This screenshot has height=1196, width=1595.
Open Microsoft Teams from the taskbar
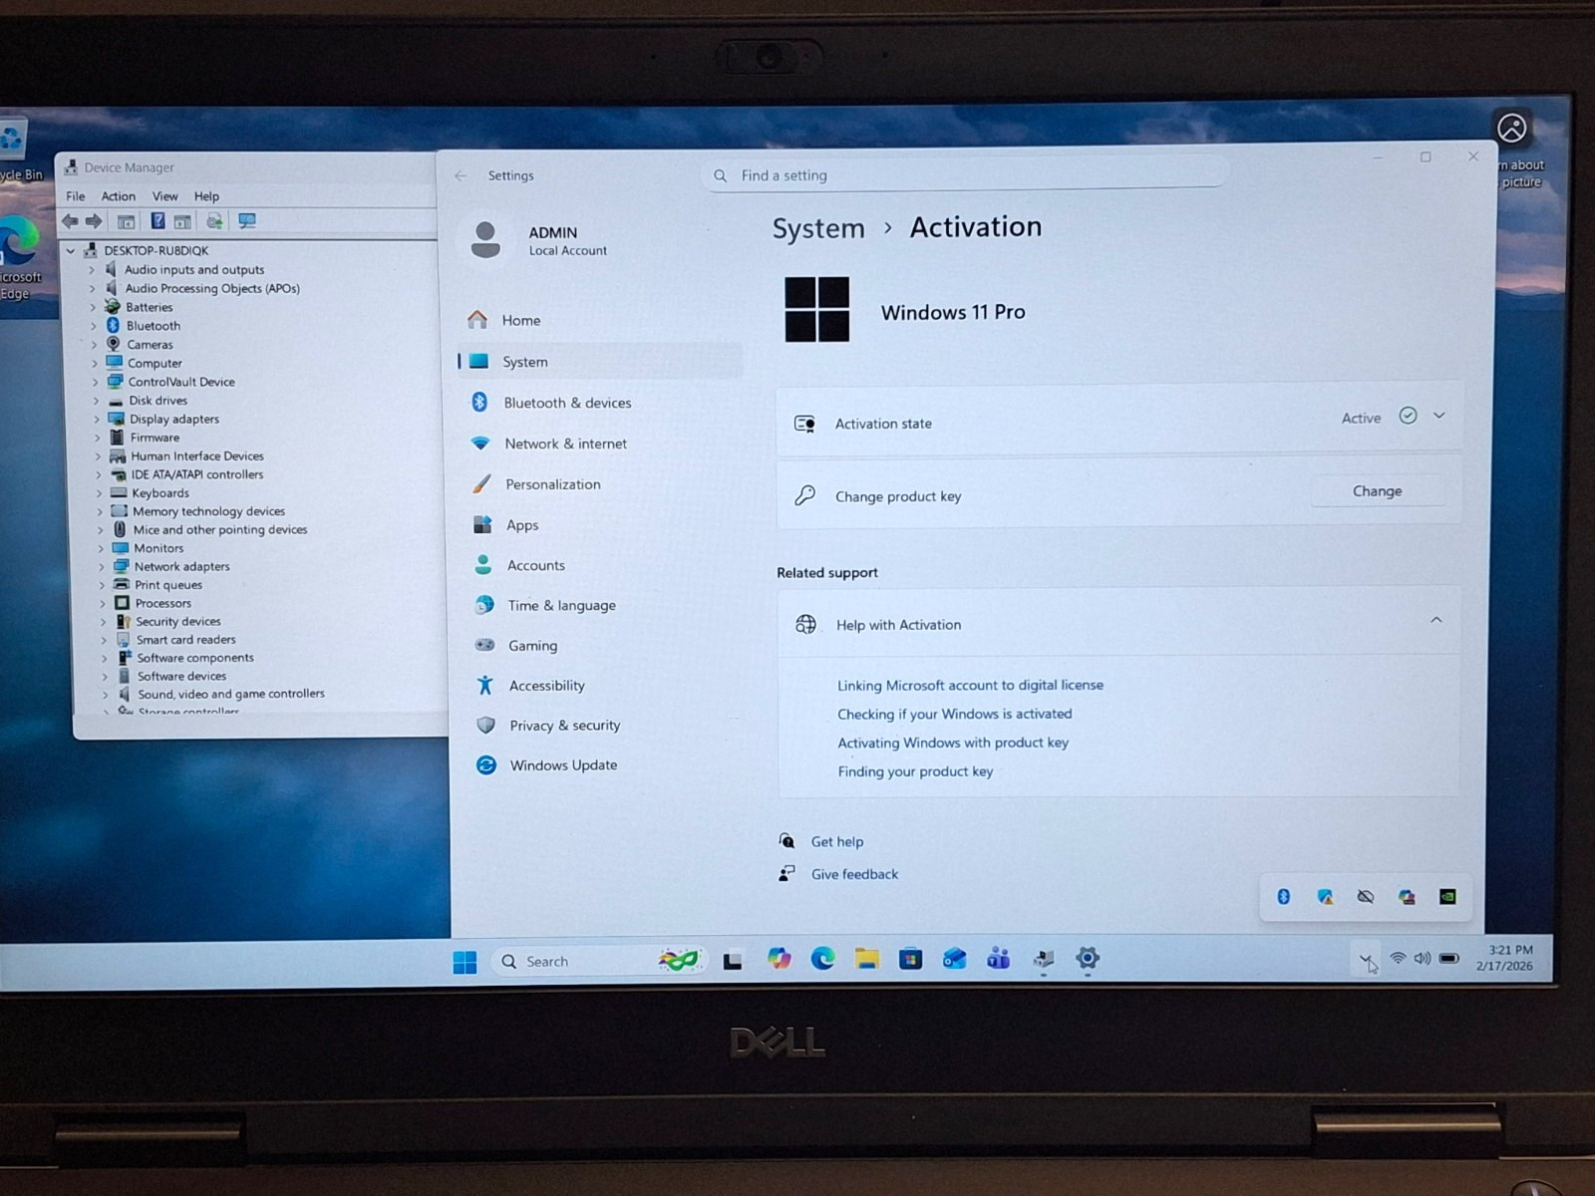pos(998,959)
